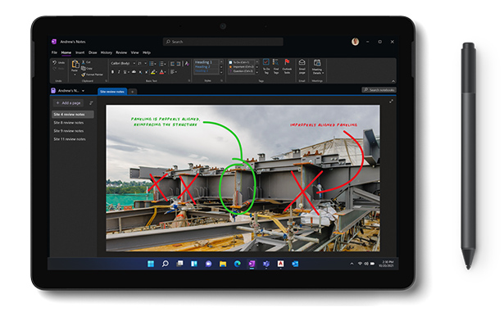Image resolution: width=504 pixels, height=312 pixels.
Task: Open Microsoft Edge from the taskbar
Action: tap(237, 265)
